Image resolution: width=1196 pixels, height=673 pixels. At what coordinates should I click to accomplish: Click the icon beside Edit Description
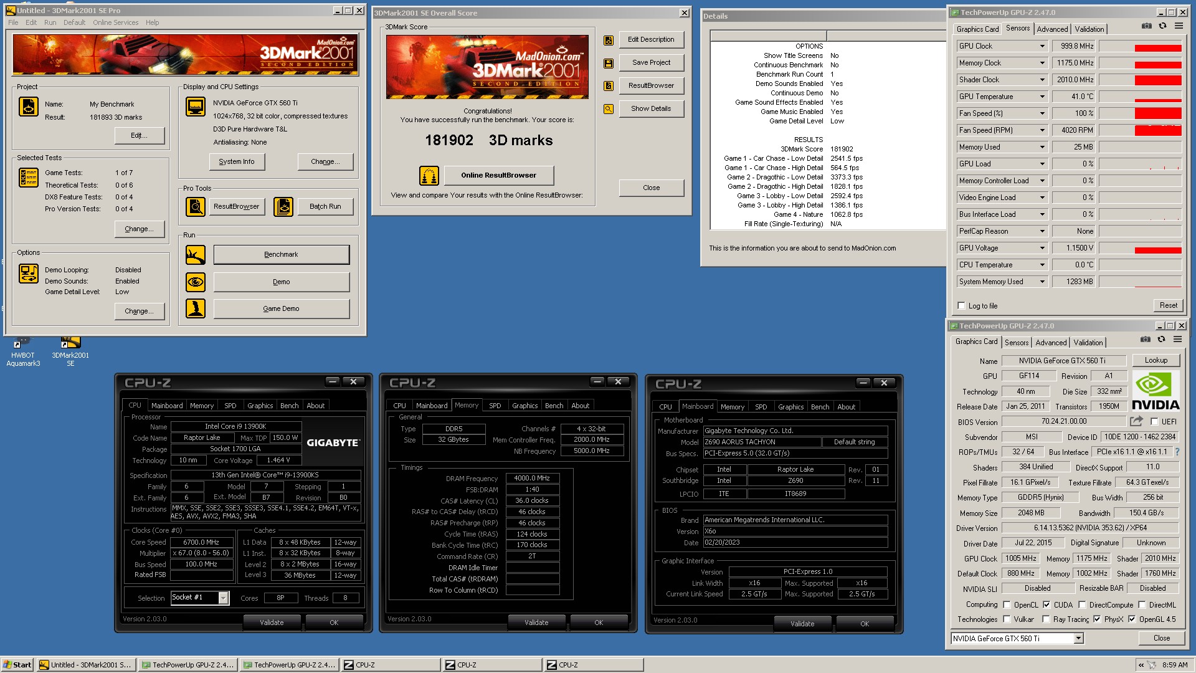[609, 40]
